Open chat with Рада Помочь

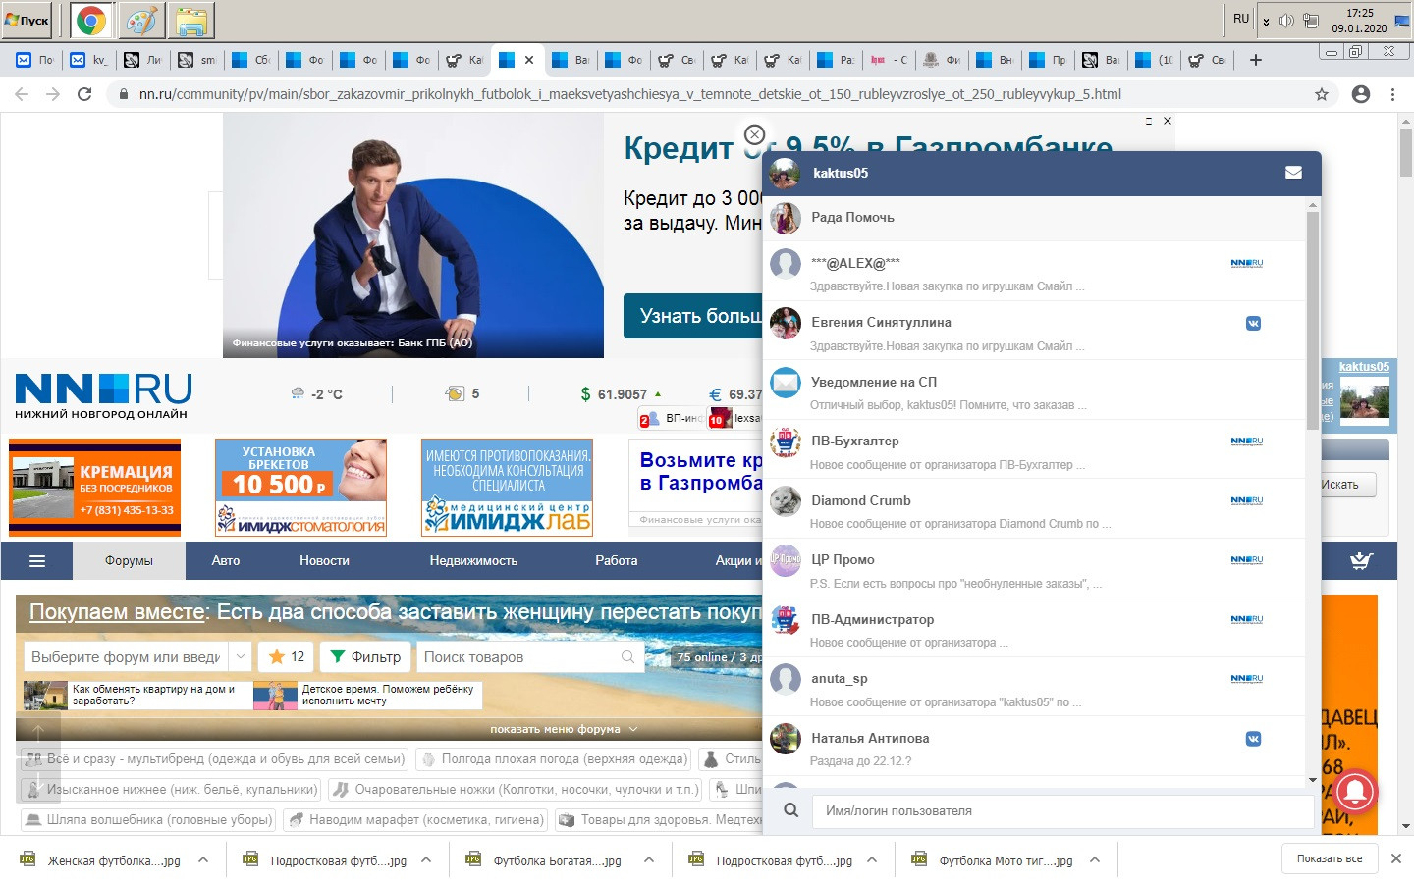[1034, 218]
